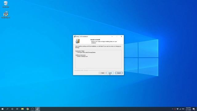Launch Google Chrome from taskbar
The image size is (197, 111).
[27, 109]
